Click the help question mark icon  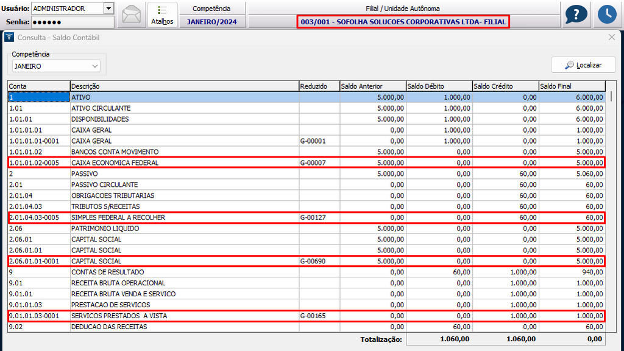coord(576,15)
